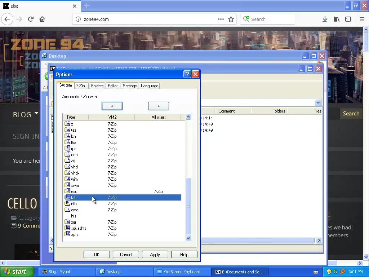This screenshot has width=369, height=277.
Task: Click the security shield tray icon
Action: point(329,272)
